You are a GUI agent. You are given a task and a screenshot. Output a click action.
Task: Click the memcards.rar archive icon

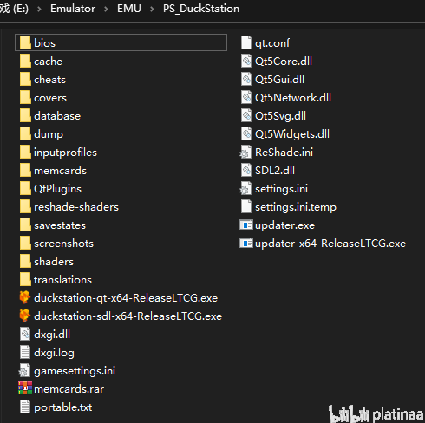(x=25, y=388)
